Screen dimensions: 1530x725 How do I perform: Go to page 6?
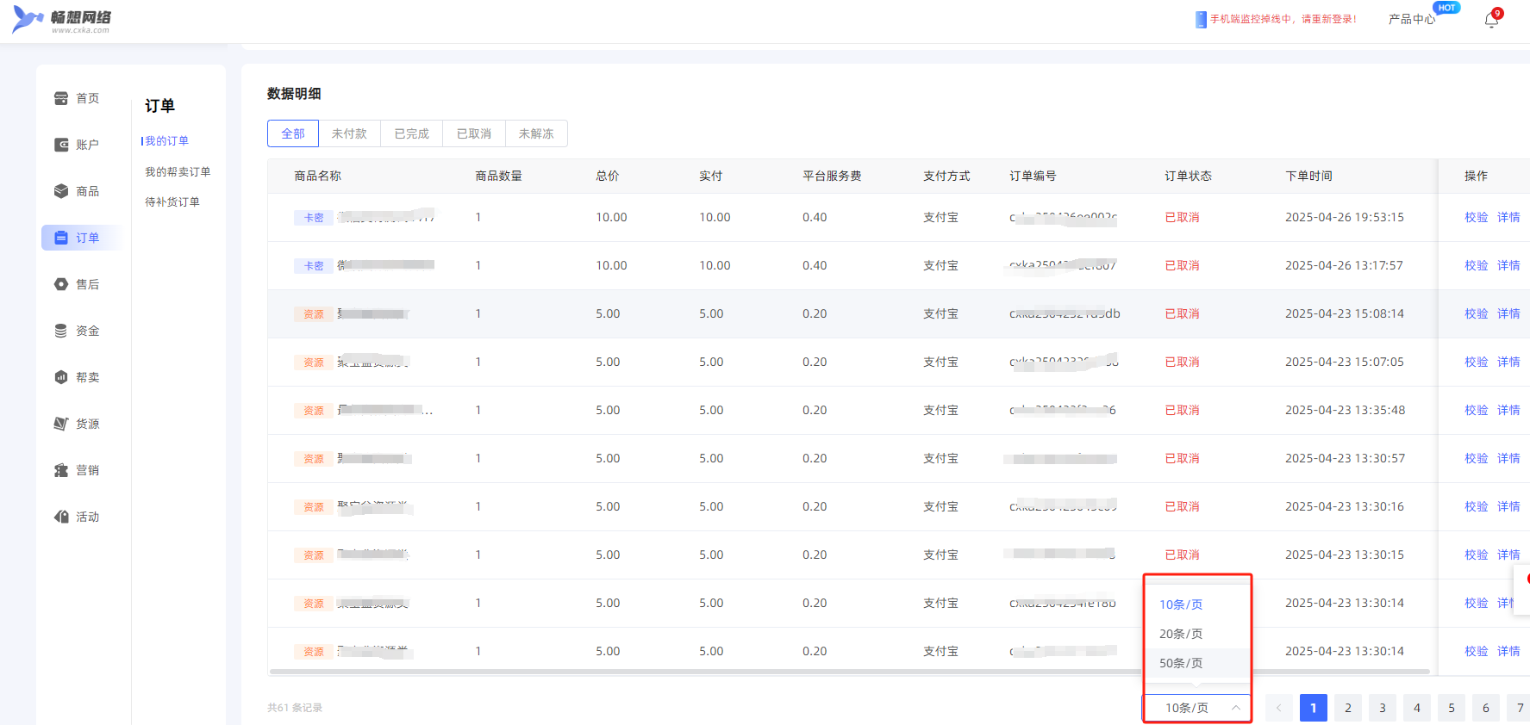click(x=1486, y=708)
